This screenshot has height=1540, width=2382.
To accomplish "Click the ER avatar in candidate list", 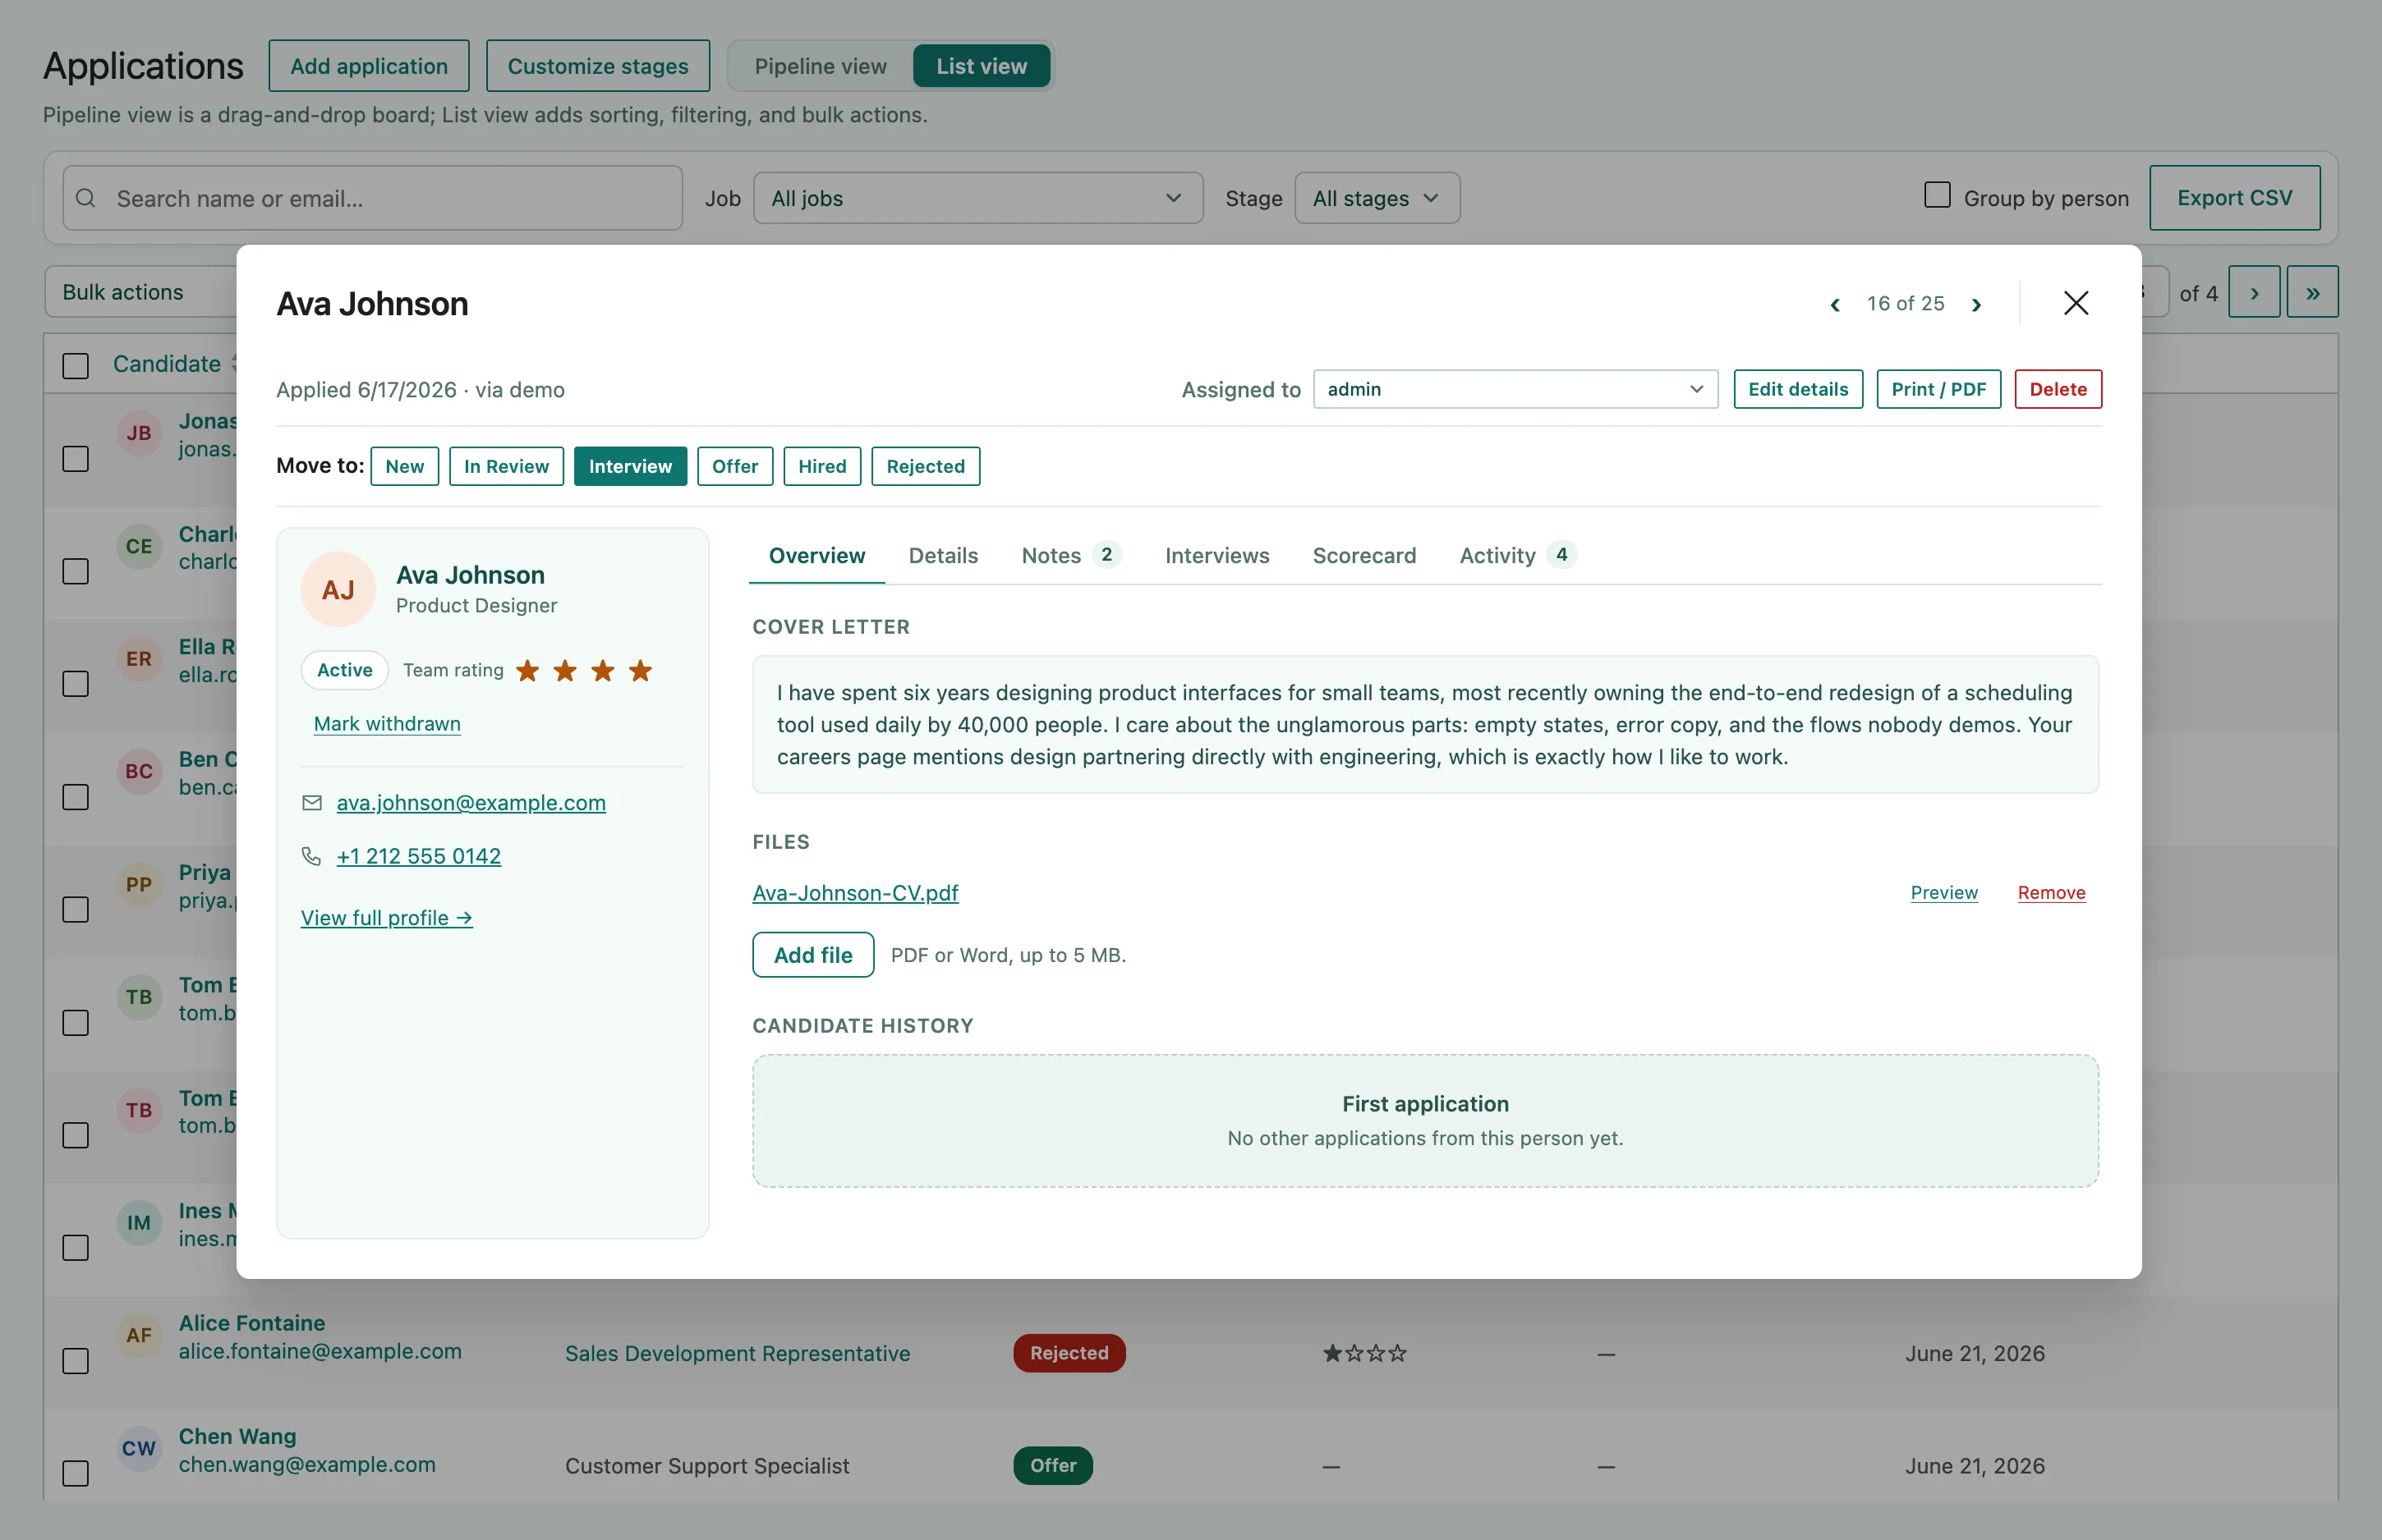I will pos(139,659).
